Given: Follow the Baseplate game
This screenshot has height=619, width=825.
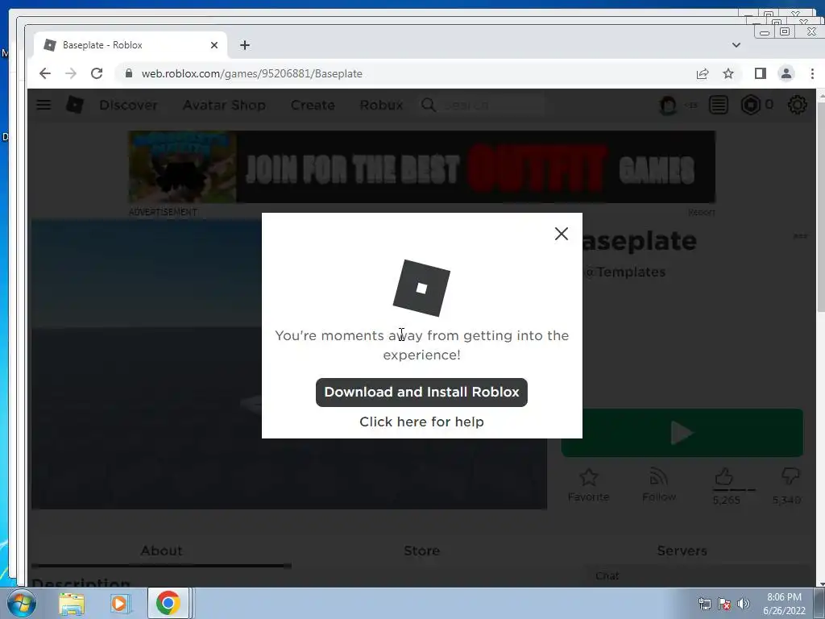Looking at the screenshot, I should click(x=659, y=485).
